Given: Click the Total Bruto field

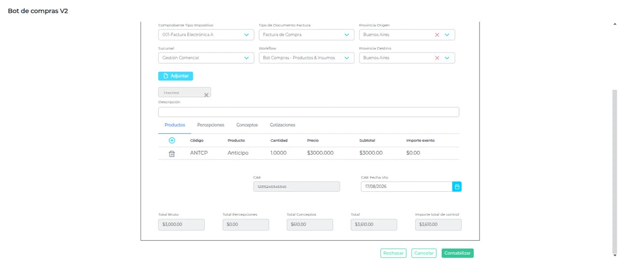Looking at the screenshot, I should [x=182, y=224].
